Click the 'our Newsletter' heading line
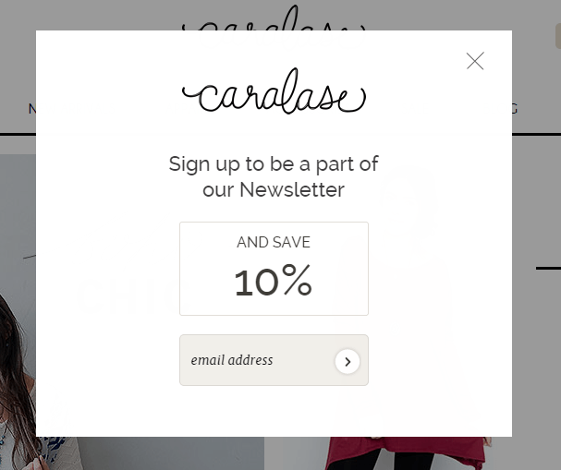Viewport: 561px width, 470px height. click(x=274, y=190)
